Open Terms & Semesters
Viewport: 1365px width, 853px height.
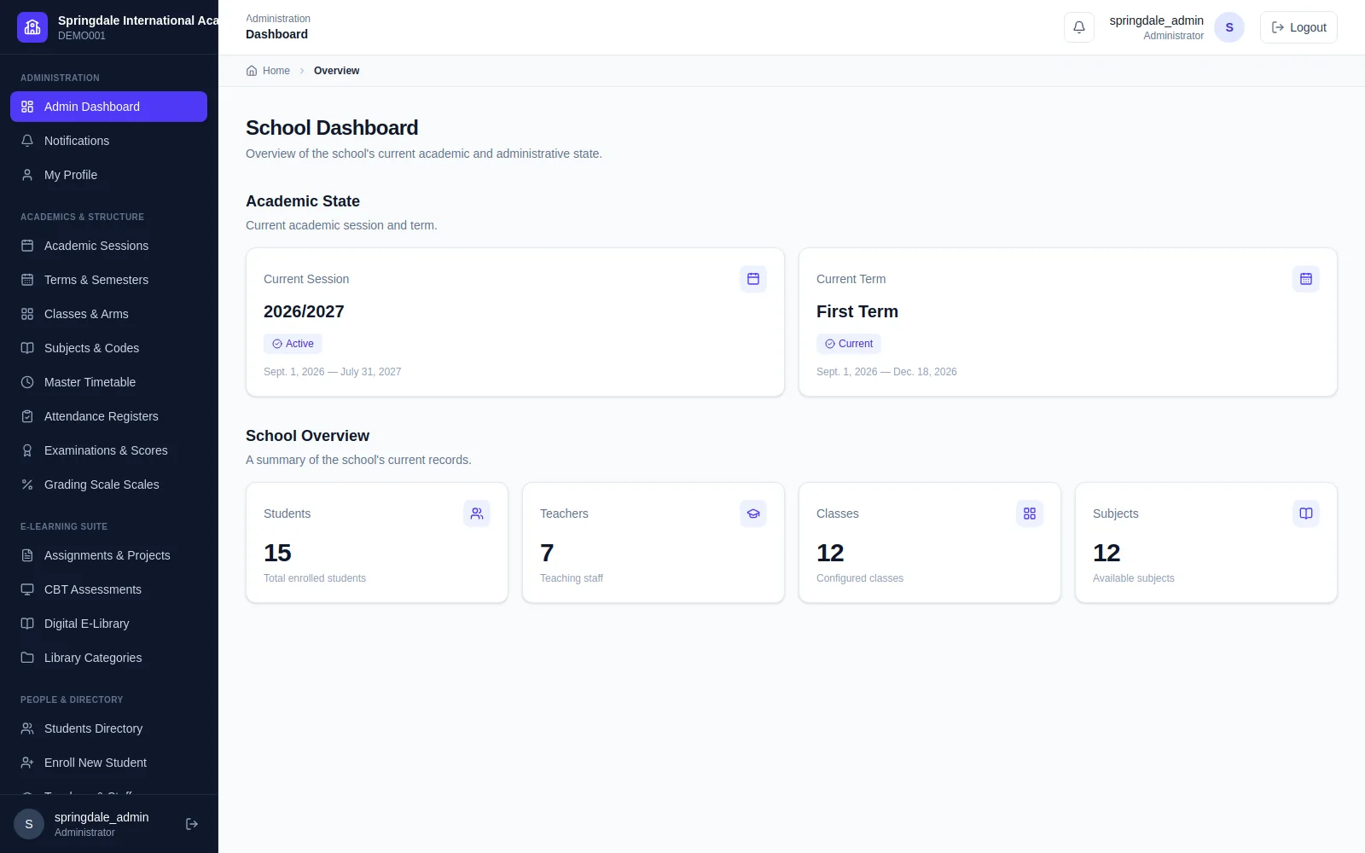click(108, 280)
